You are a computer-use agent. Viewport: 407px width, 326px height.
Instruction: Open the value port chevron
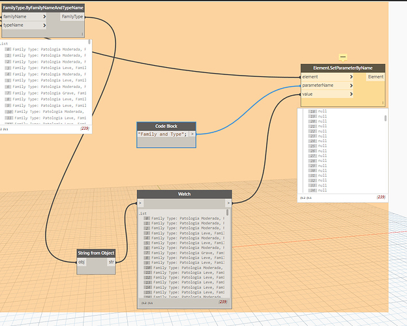pyautogui.click(x=351, y=94)
